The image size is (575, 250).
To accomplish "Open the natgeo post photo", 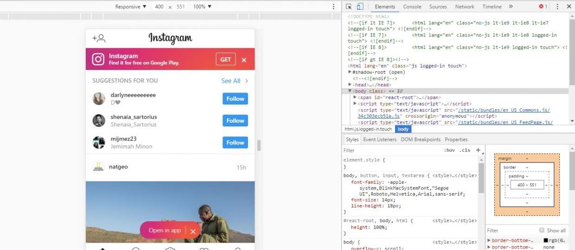I will pyautogui.click(x=170, y=212).
